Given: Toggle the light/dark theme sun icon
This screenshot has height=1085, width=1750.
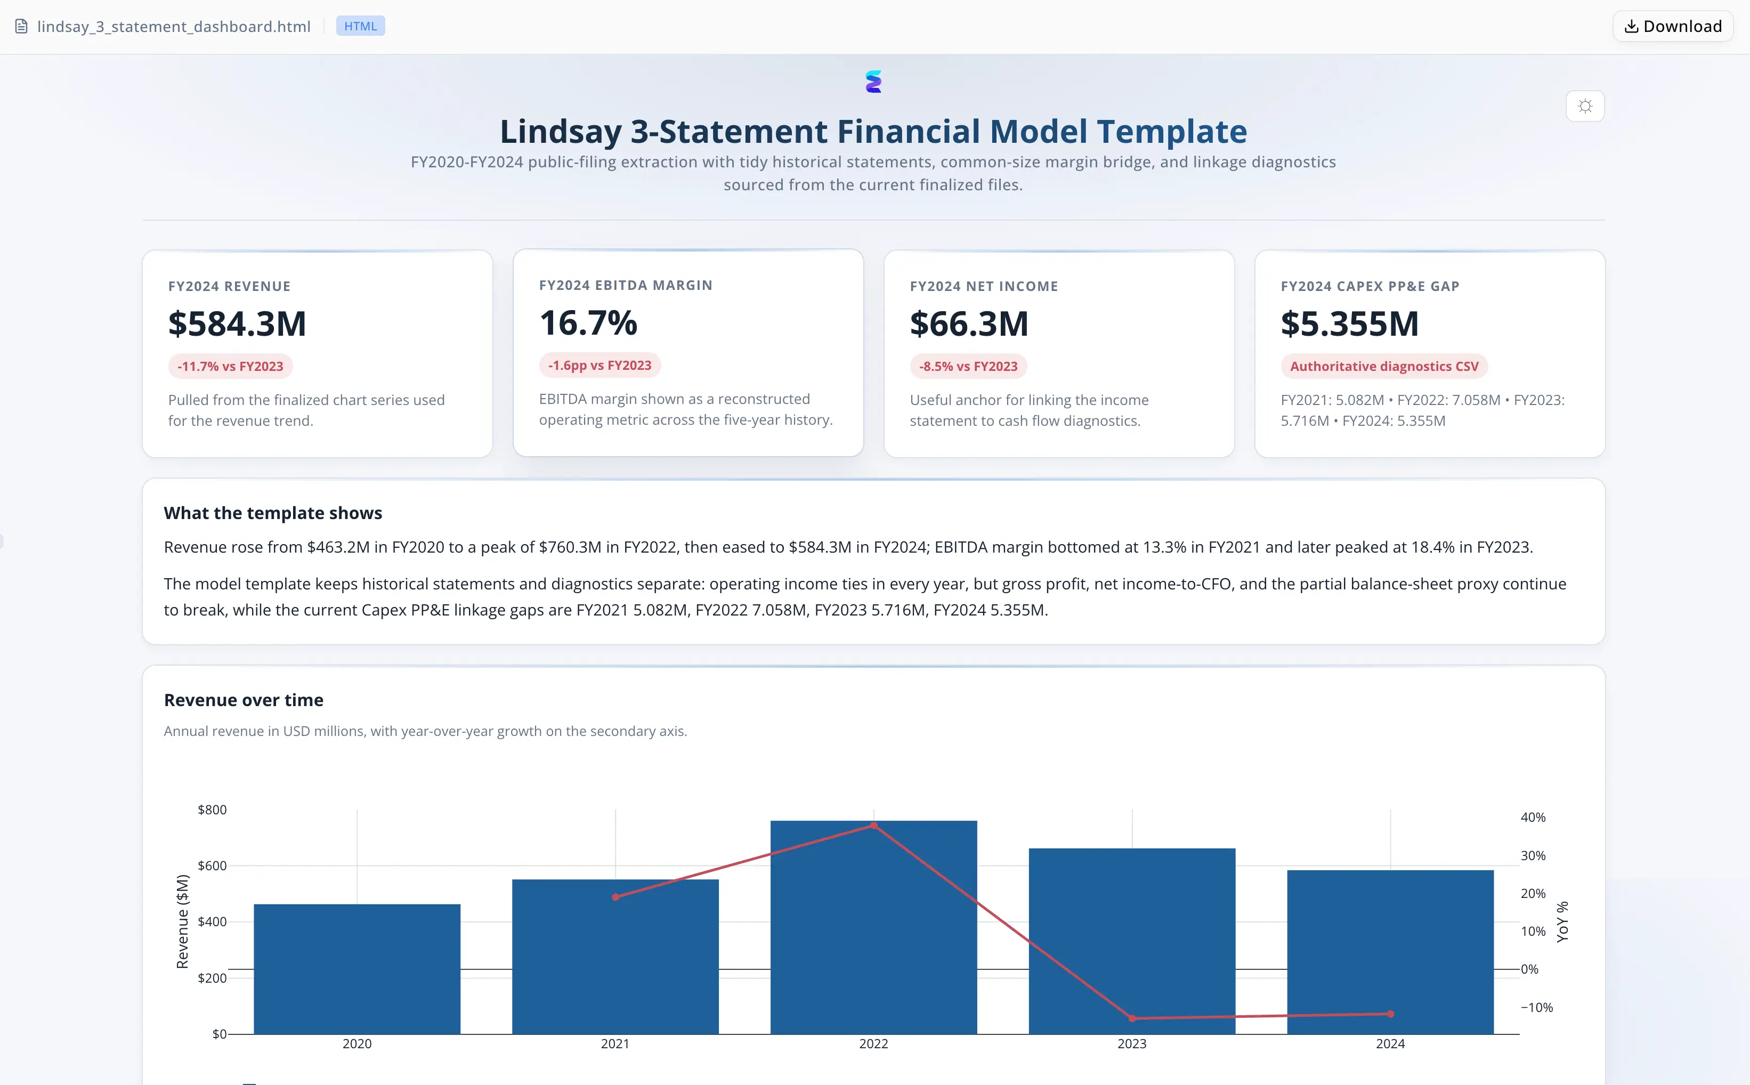Looking at the screenshot, I should (1585, 106).
